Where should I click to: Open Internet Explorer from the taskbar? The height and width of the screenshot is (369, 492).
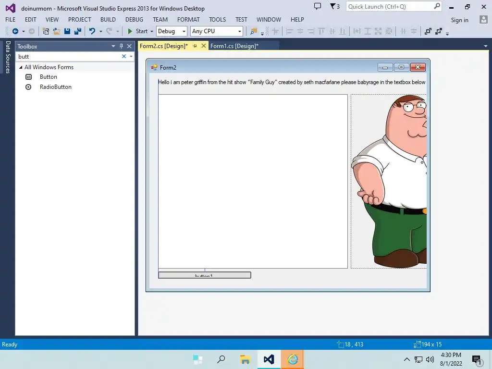(293, 359)
